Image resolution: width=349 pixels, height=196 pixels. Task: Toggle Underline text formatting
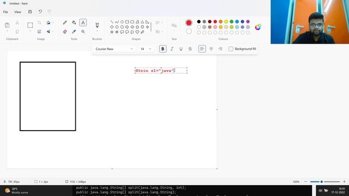coord(181,49)
